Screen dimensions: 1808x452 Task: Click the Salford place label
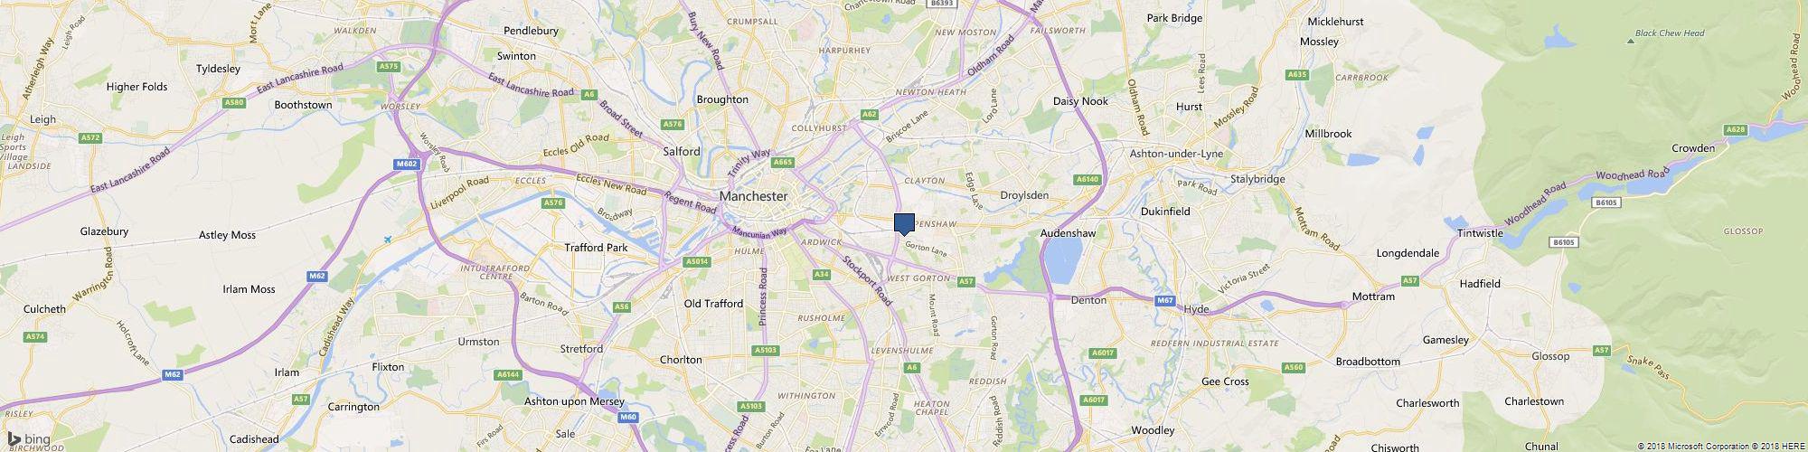[x=682, y=152]
